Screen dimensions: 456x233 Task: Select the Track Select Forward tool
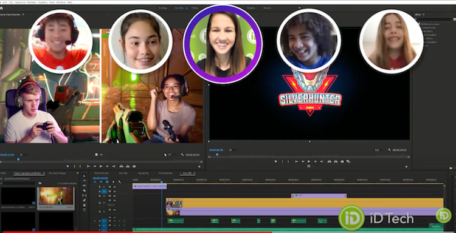pyautogui.click(x=85, y=180)
